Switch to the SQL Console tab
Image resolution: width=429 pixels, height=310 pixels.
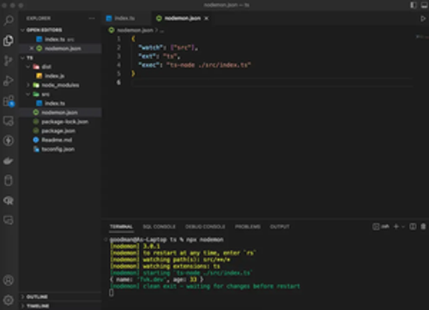coord(159,227)
